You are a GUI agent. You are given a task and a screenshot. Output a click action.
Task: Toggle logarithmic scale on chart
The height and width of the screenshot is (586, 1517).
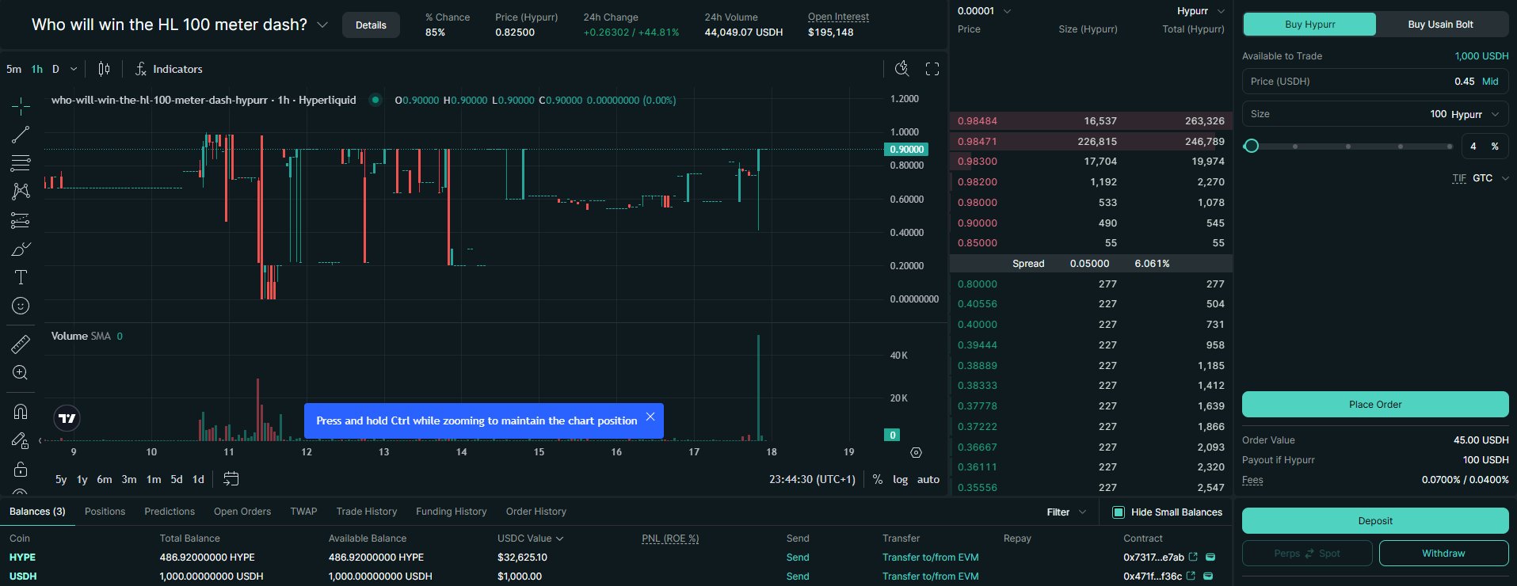[901, 479]
